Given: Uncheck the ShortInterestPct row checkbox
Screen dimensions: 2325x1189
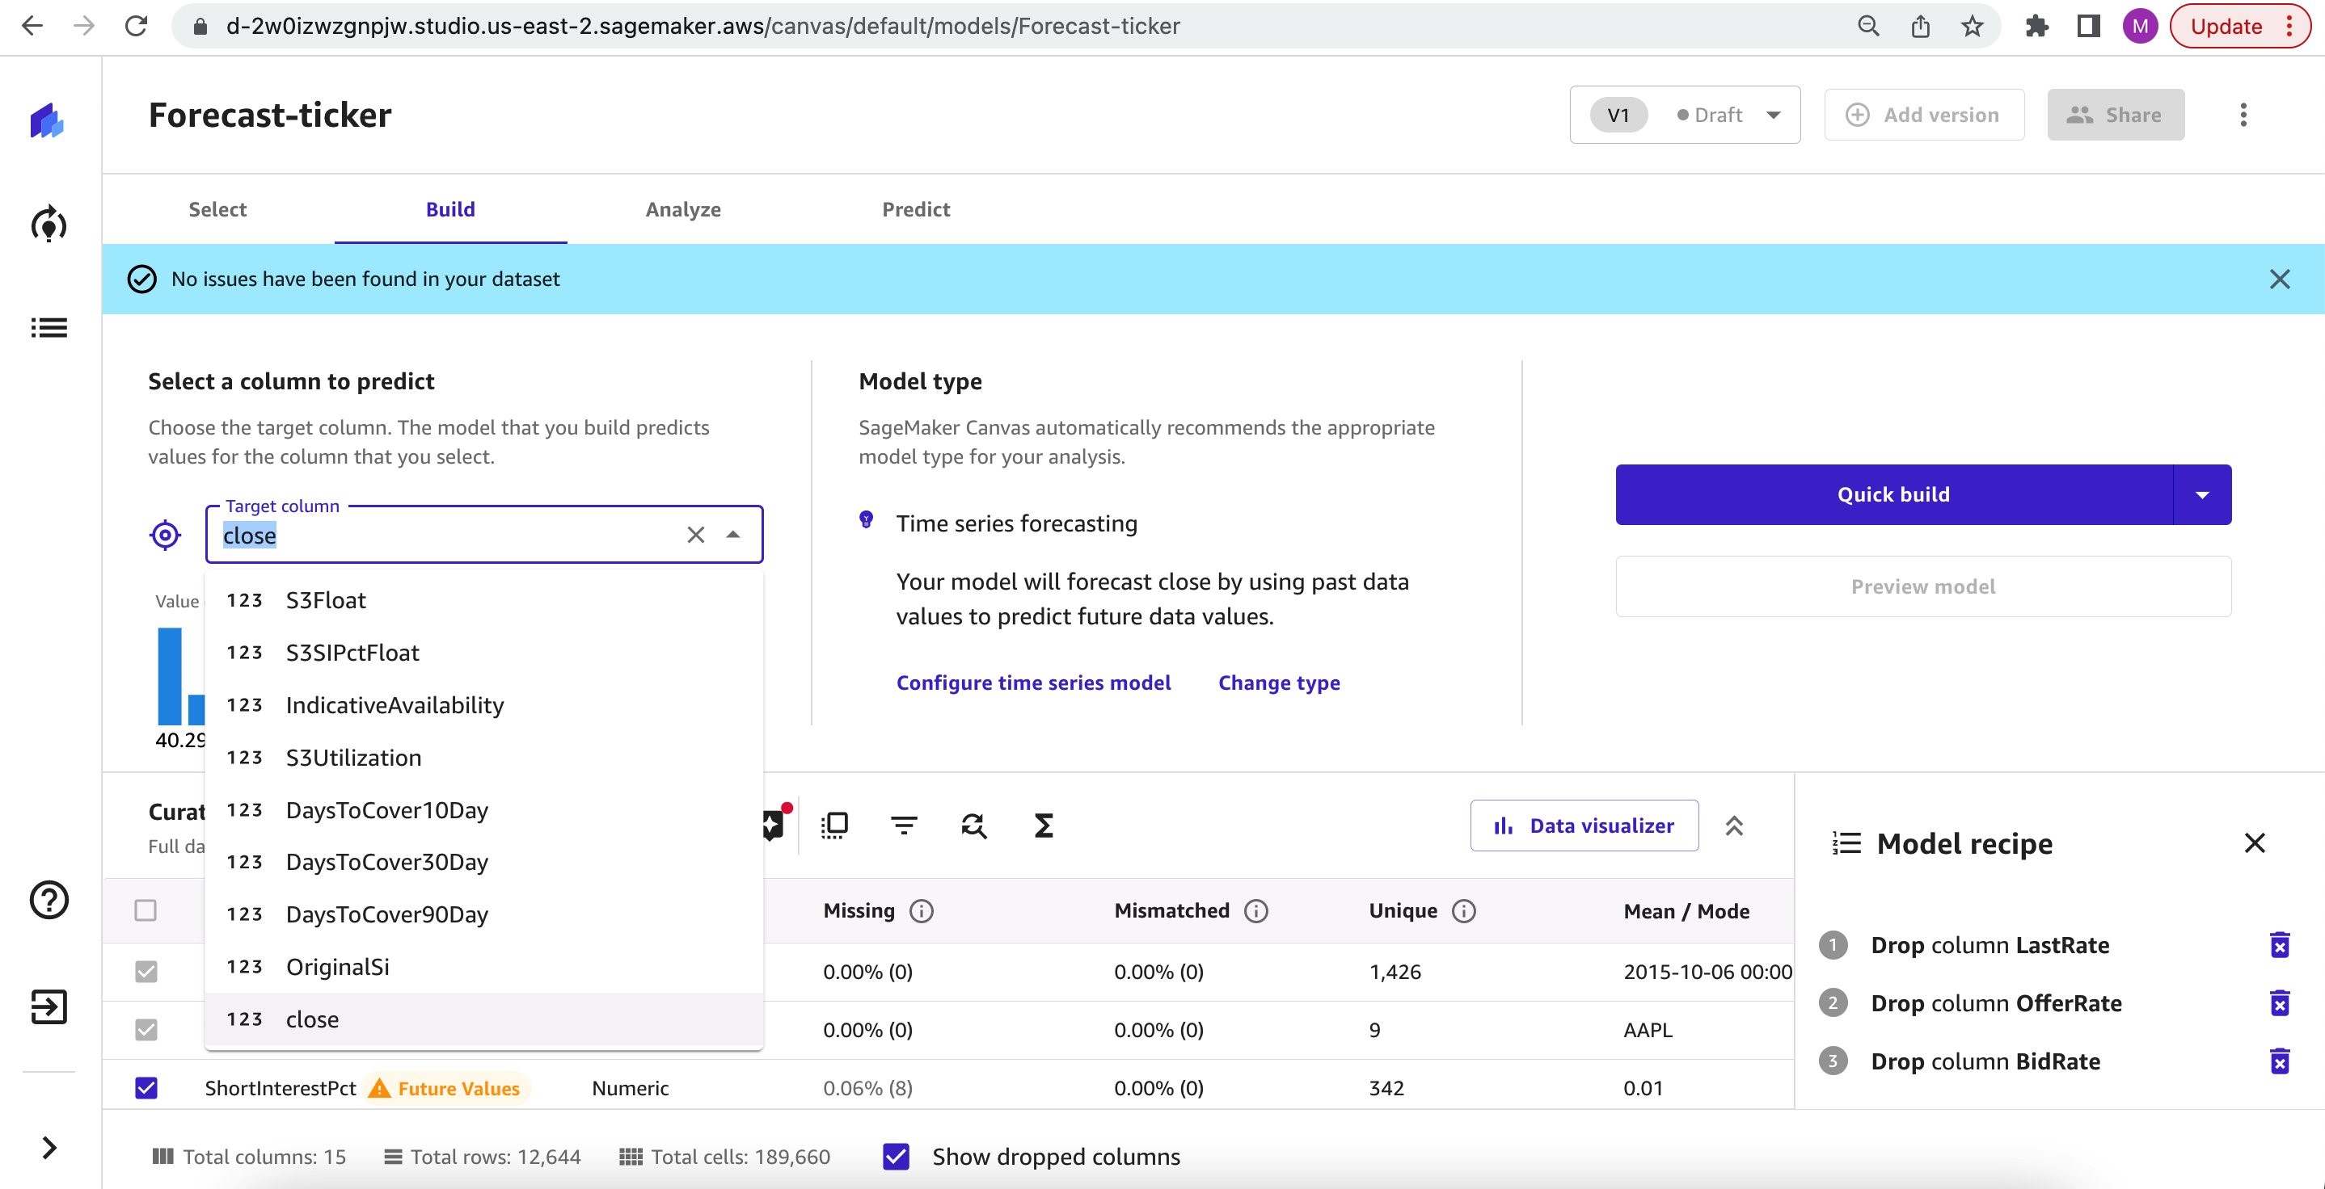Looking at the screenshot, I should point(146,1088).
